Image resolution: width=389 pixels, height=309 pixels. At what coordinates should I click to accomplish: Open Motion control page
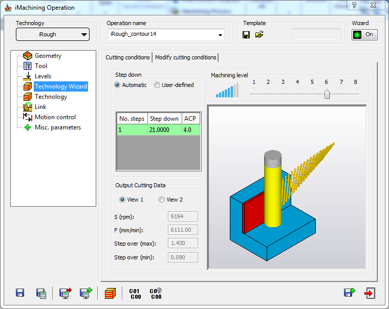tap(55, 117)
